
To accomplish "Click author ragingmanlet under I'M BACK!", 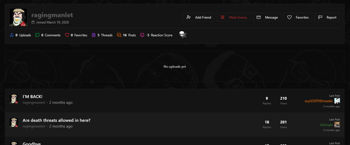I will pyautogui.click(x=34, y=103).
